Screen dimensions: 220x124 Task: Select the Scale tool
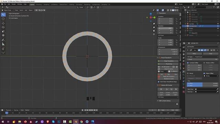[x=3, y=31]
